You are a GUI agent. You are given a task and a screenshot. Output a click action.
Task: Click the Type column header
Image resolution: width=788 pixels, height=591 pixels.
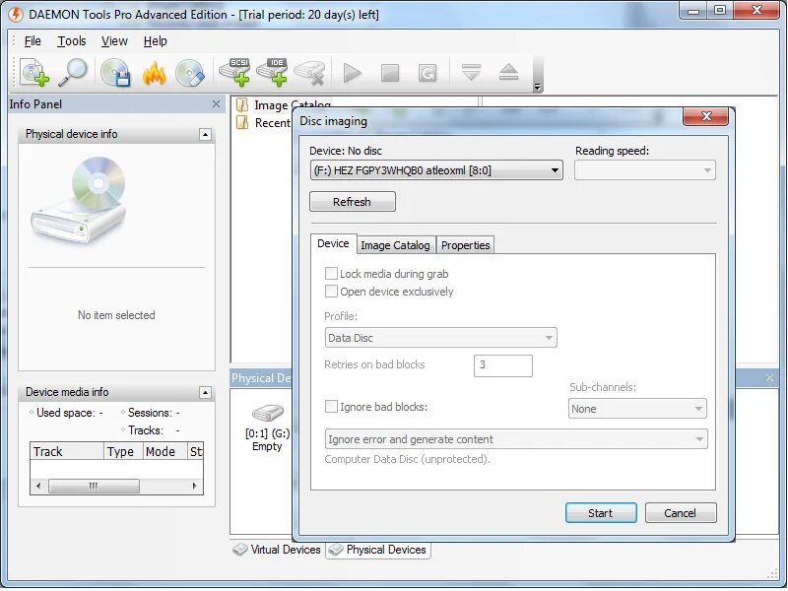tap(124, 451)
